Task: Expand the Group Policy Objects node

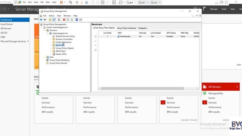Action: click(51, 48)
